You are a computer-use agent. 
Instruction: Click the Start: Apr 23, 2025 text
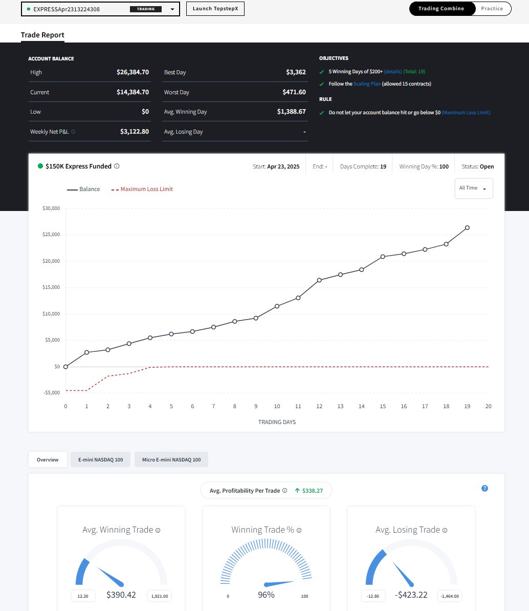coord(276,166)
